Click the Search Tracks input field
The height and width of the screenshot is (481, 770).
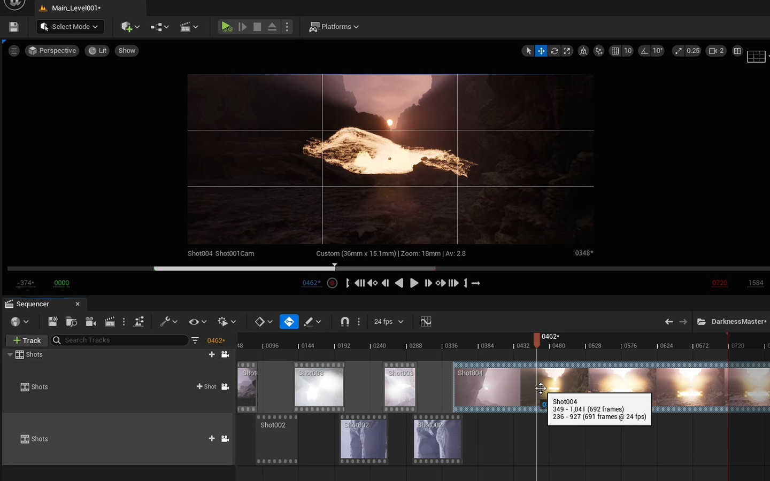pos(123,340)
